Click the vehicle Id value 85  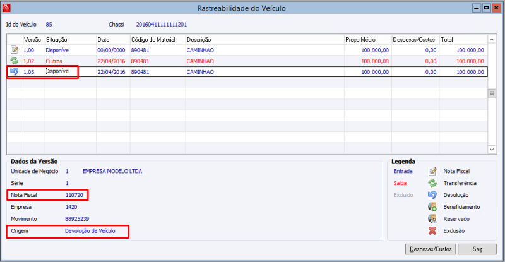click(49, 25)
